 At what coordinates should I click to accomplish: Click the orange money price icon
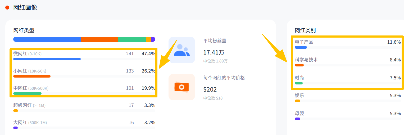(181, 87)
